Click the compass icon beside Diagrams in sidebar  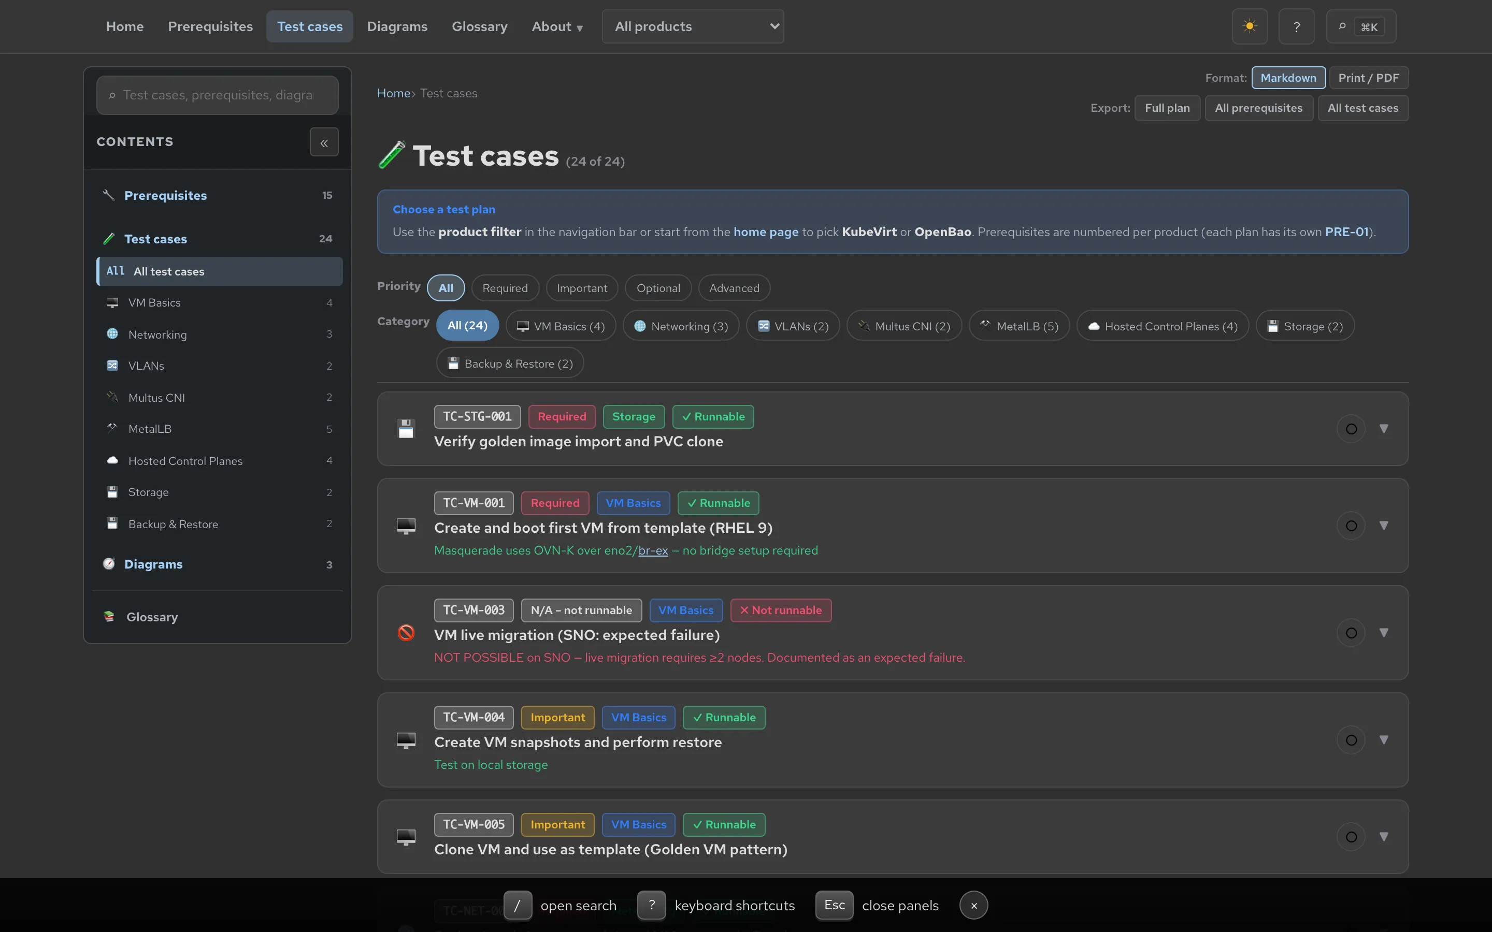[x=108, y=564]
